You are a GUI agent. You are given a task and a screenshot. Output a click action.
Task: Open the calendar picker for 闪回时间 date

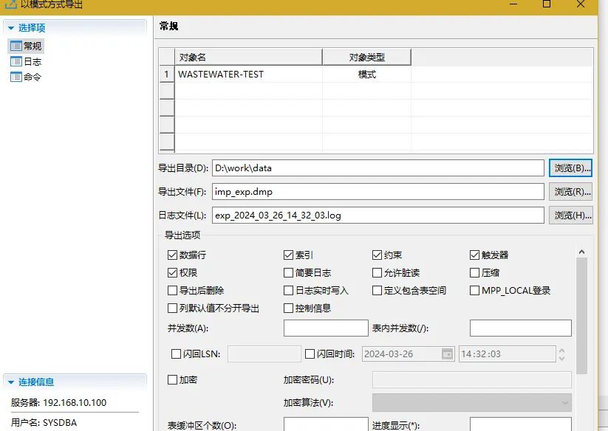click(448, 354)
